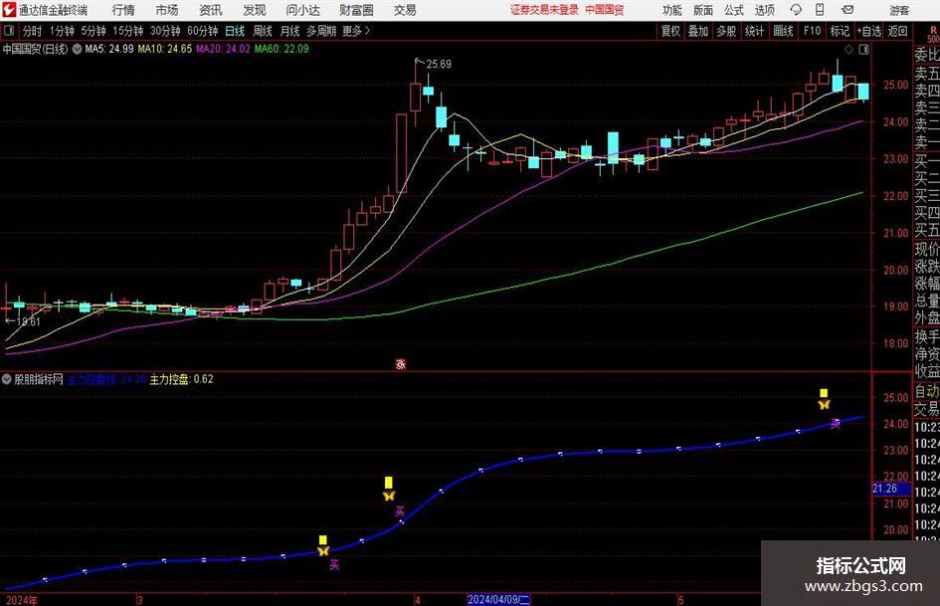
Task: Switch to 周线 weekly tab
Action: pyautogui.click(x=262, y=31)
